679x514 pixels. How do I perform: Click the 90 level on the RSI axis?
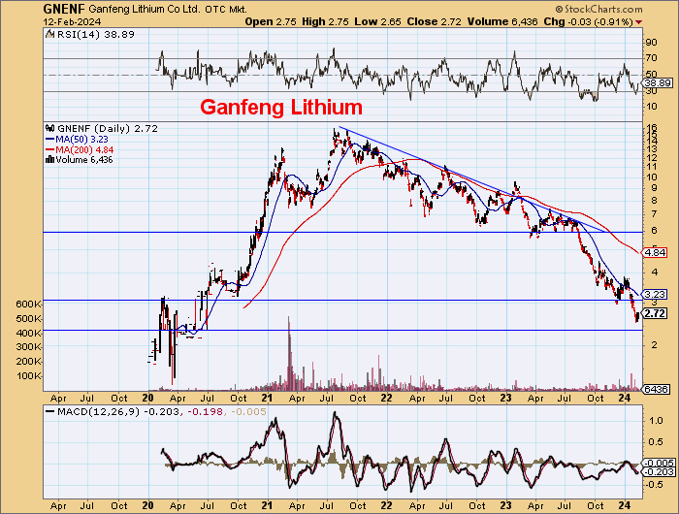[x=651, y=43]
